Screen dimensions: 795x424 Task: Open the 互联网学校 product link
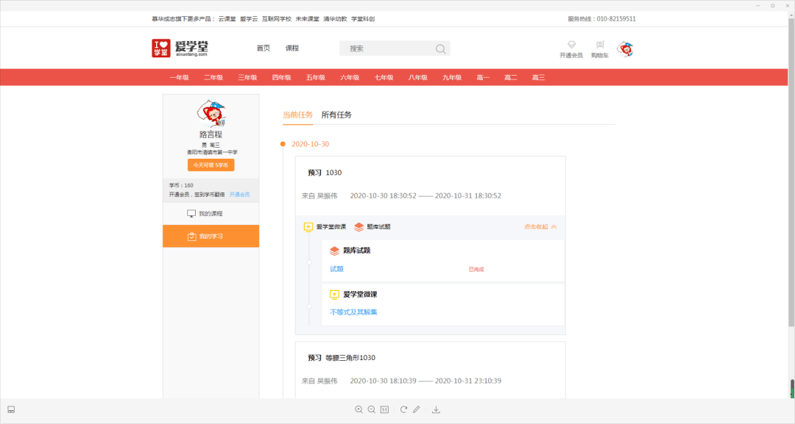pyautogui.click(x=276, y=18)
